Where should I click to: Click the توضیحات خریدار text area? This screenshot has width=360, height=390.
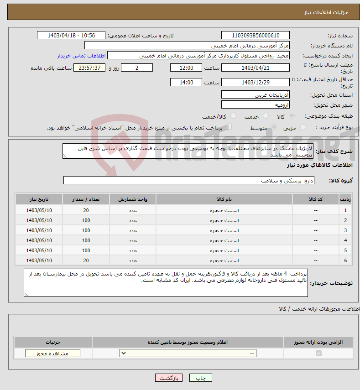coord(166,283)
